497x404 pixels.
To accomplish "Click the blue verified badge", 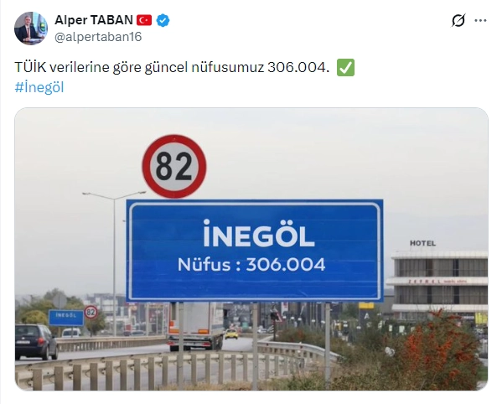I will (x=163, y=20).
